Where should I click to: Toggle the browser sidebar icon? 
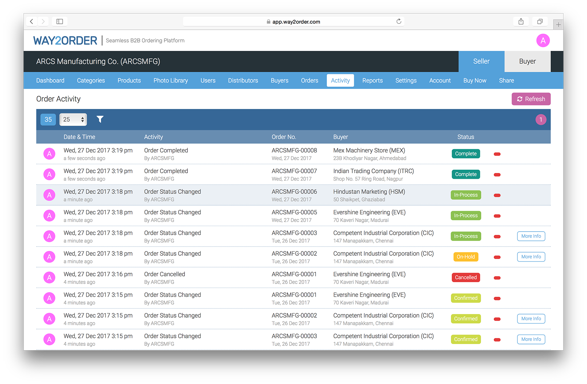(59, 22)
